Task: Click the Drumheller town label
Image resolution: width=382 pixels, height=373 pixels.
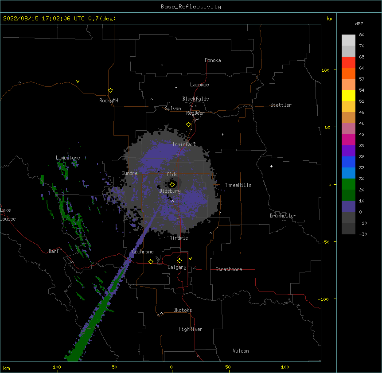Action: [x=283, y=216]
